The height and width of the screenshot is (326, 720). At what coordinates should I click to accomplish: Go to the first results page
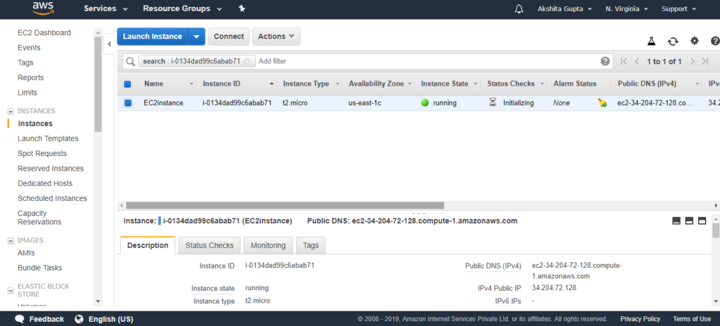(624, 61)
